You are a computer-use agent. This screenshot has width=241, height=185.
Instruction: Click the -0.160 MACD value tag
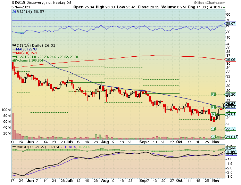point(231,152)
